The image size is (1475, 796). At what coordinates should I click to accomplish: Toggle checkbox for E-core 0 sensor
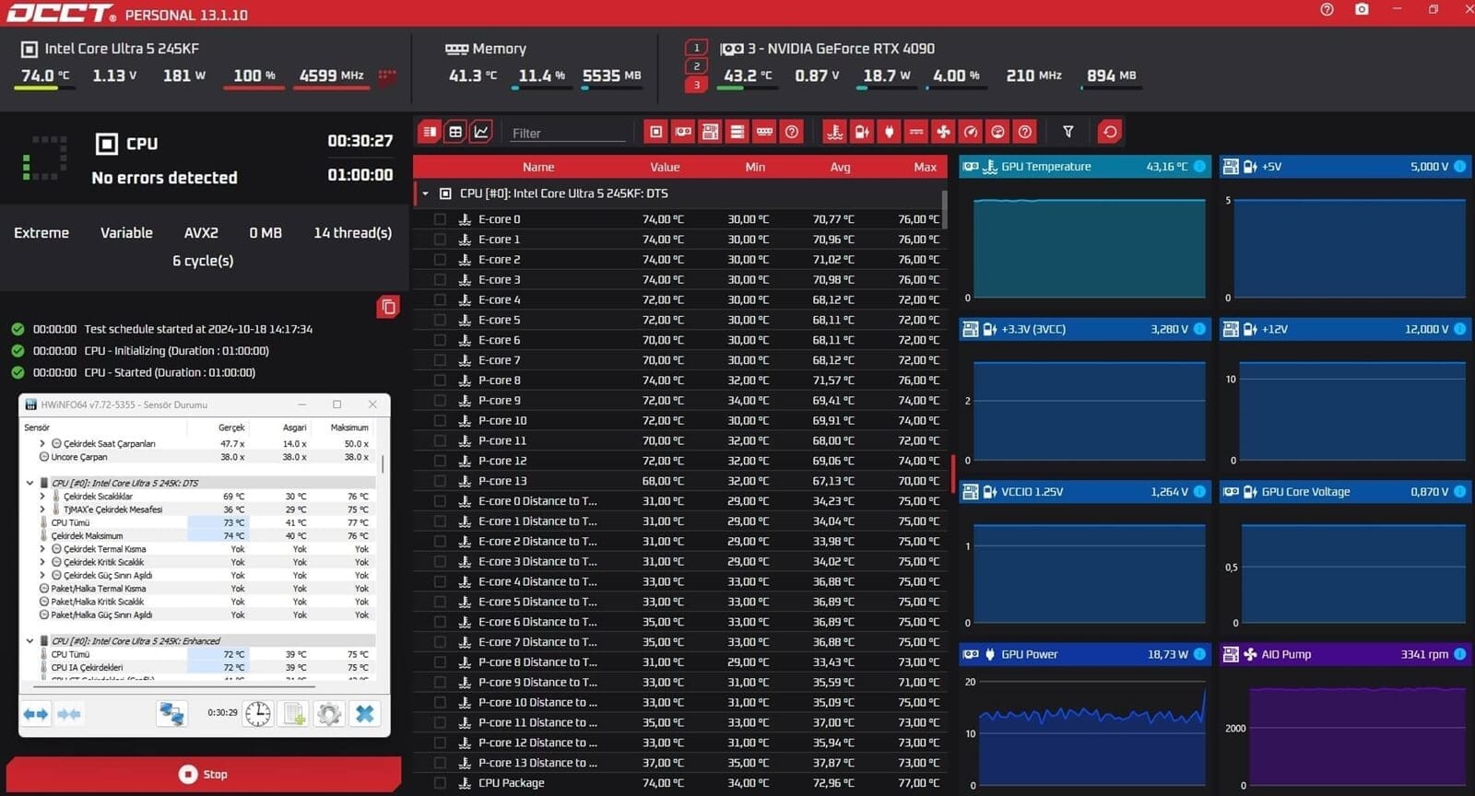(440, 219)
